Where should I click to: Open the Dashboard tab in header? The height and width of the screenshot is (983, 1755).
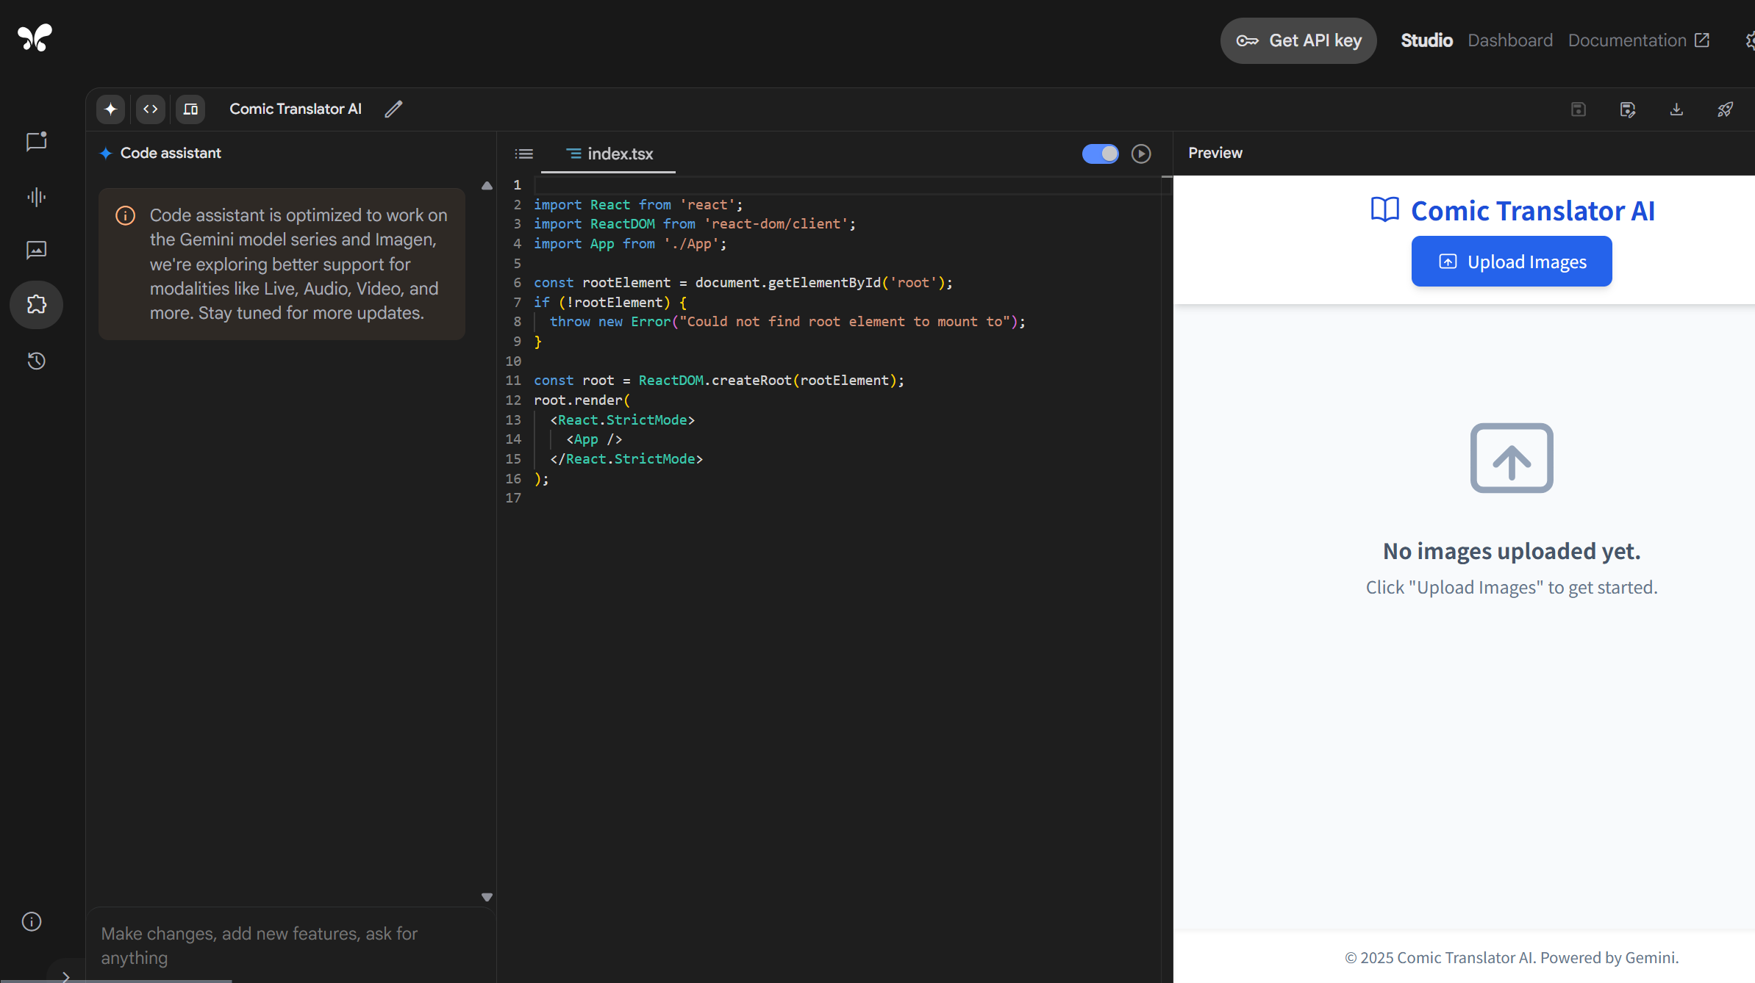click(1510, 40)
